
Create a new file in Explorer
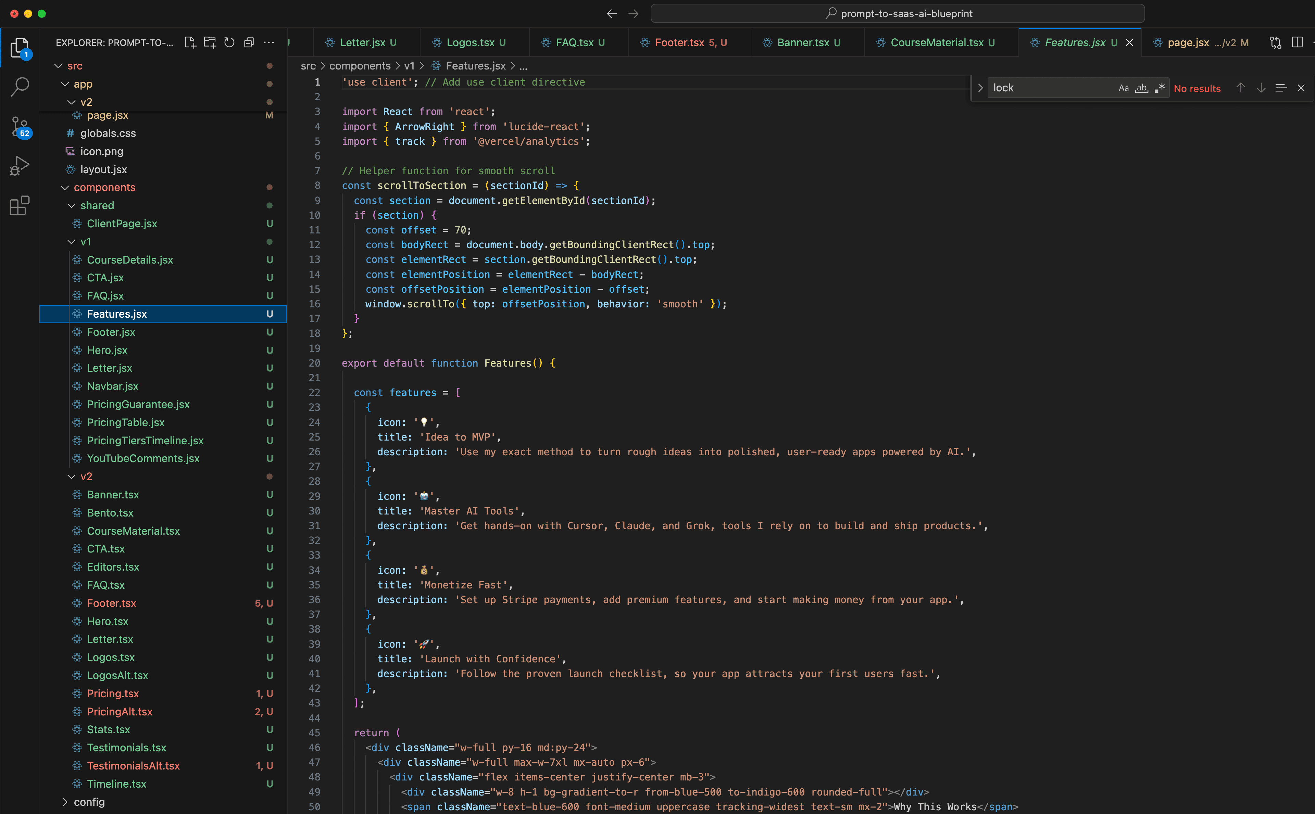click(190, 42)
